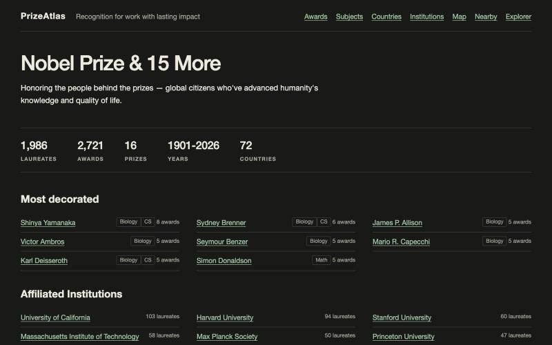552x345 pixels.
Task: Open Max Planck Society link
Action: coord(227,337)
